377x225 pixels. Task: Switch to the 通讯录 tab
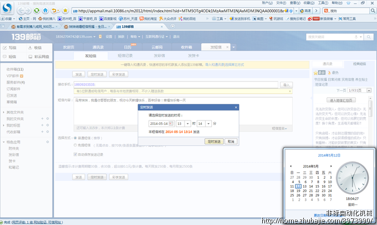pos(98,47)
